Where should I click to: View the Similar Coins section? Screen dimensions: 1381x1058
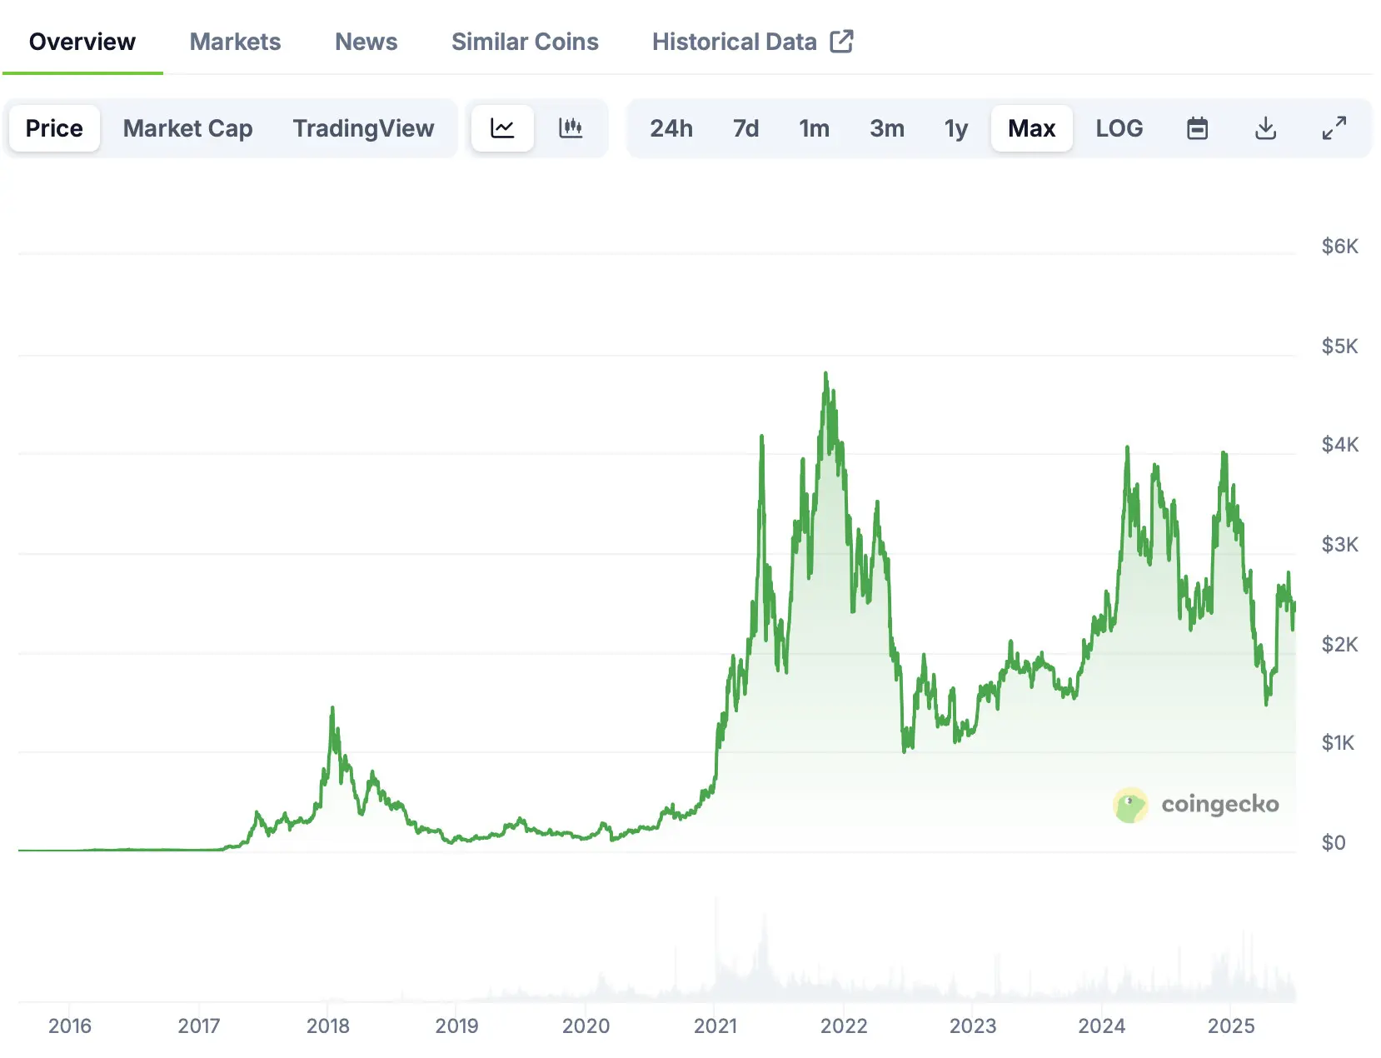[x=525, y=41]
